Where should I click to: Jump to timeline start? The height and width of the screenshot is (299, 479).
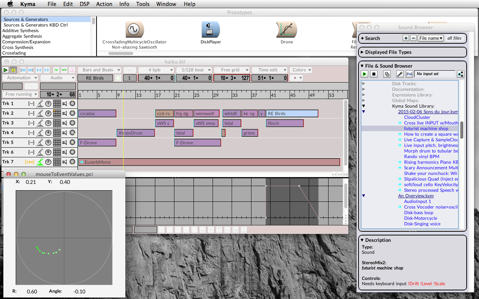coord(23,70)
